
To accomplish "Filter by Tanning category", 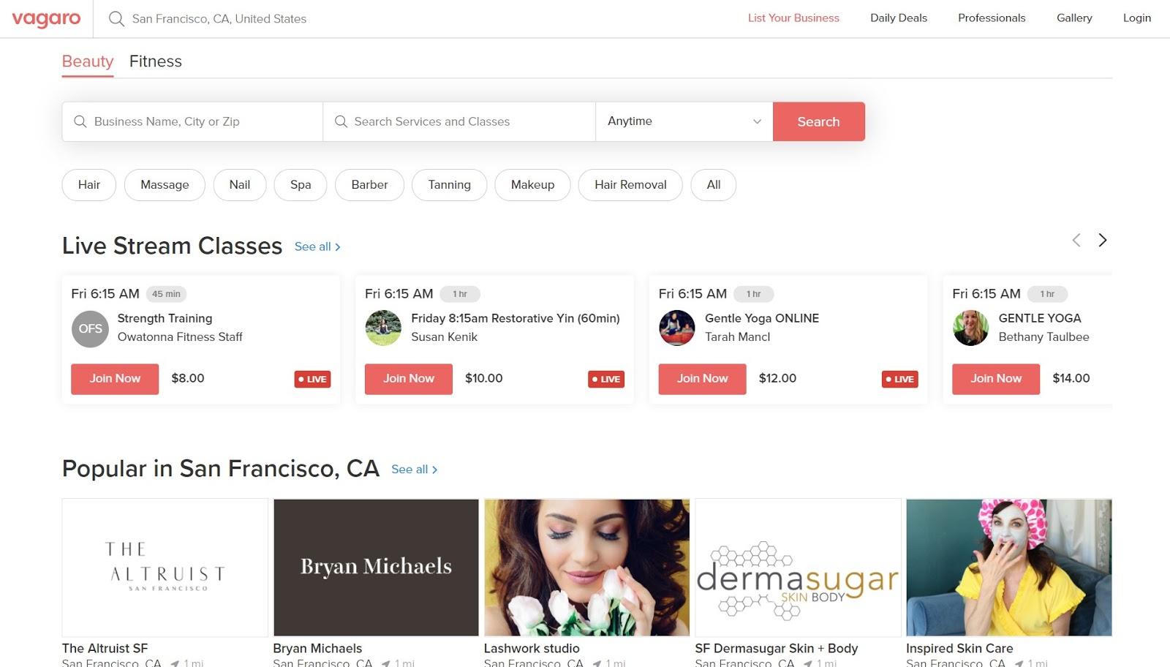I will [449, 185].
